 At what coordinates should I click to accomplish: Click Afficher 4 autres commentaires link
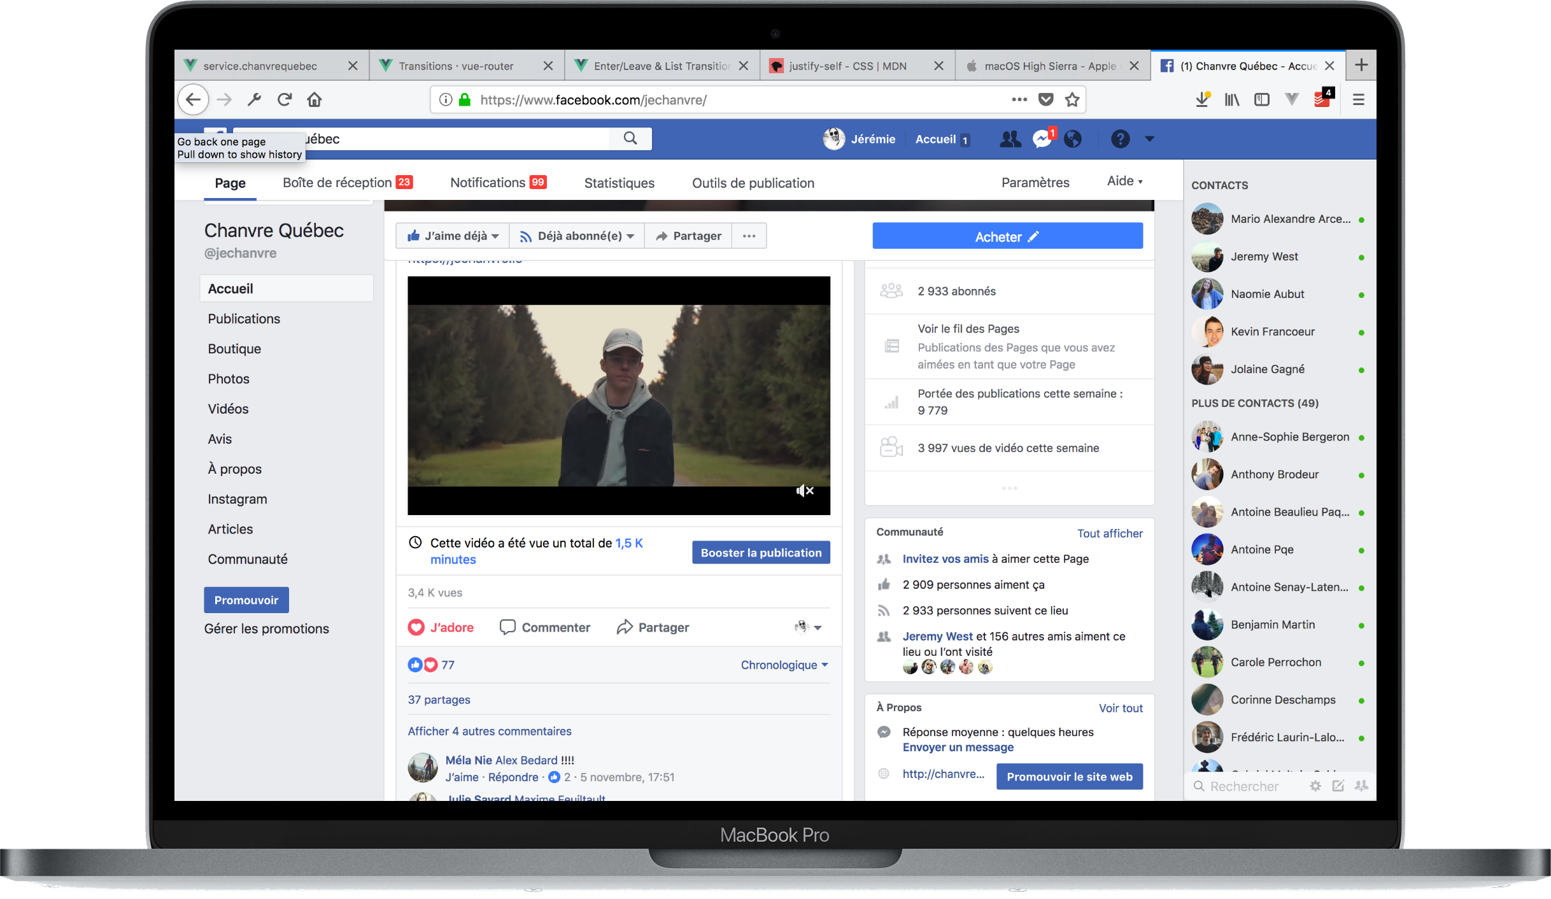490,731
